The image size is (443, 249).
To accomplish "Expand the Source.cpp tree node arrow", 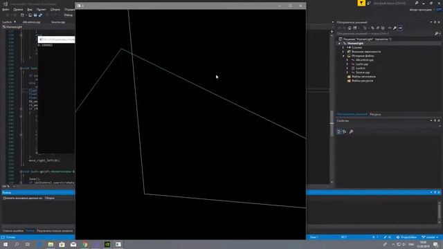I will (347, 72).
